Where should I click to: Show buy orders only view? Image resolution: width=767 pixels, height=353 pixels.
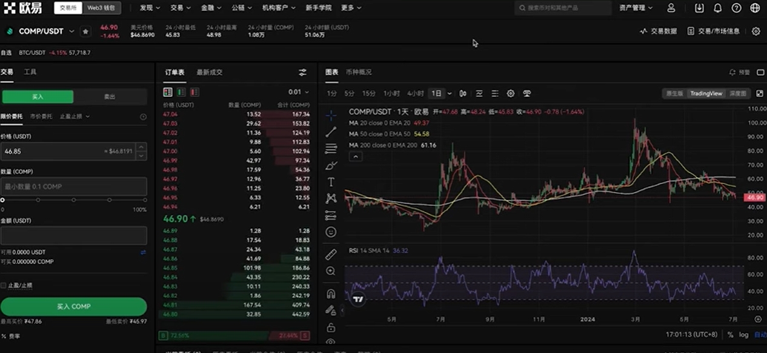pos(181,92)
